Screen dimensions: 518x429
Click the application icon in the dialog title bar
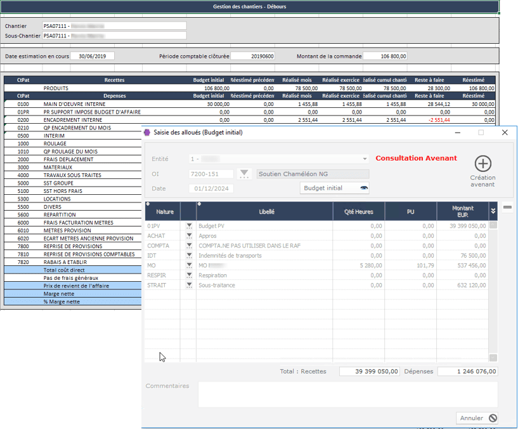[149, 133]
